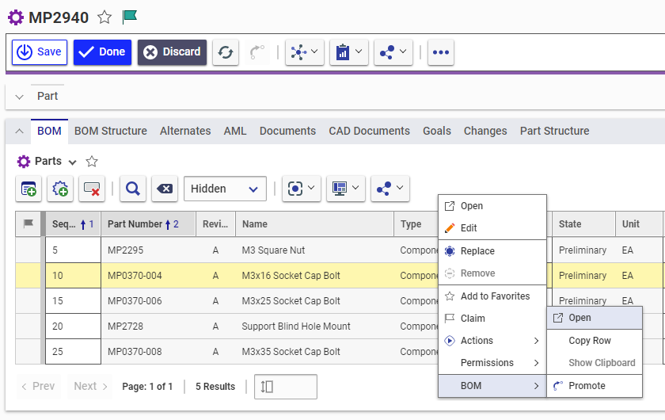665x420 pixels.
Task: Click the clear search criteria icon
Action: coord(165,189)
